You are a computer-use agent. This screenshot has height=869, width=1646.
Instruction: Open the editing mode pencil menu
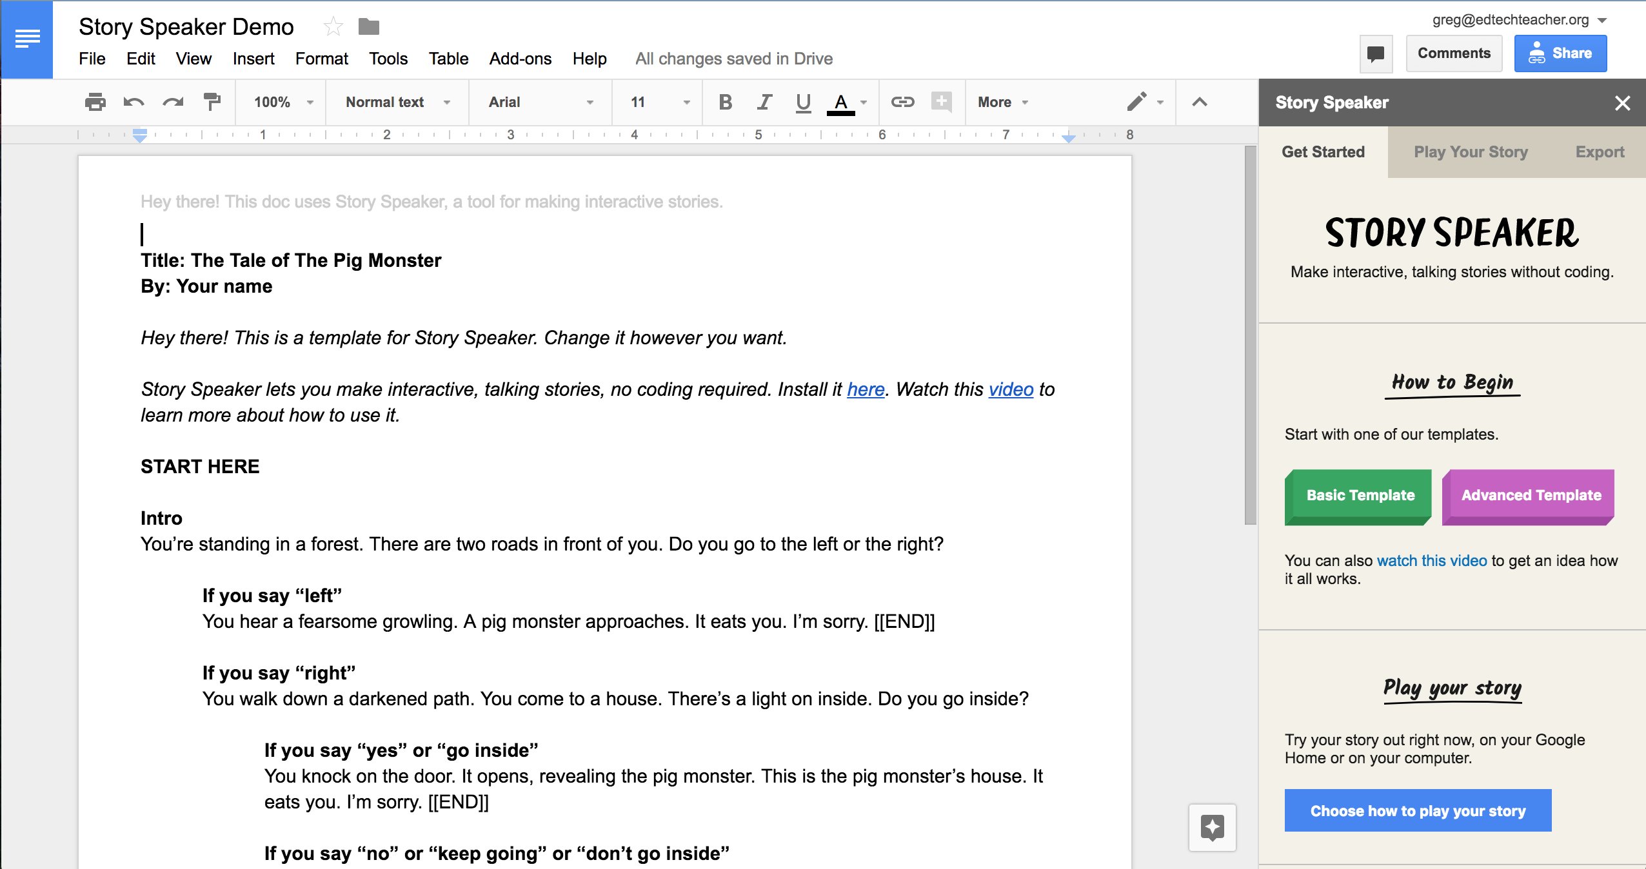coord(1145,102)
